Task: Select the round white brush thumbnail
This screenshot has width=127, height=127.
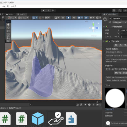Action: click(x=115, y=98)
